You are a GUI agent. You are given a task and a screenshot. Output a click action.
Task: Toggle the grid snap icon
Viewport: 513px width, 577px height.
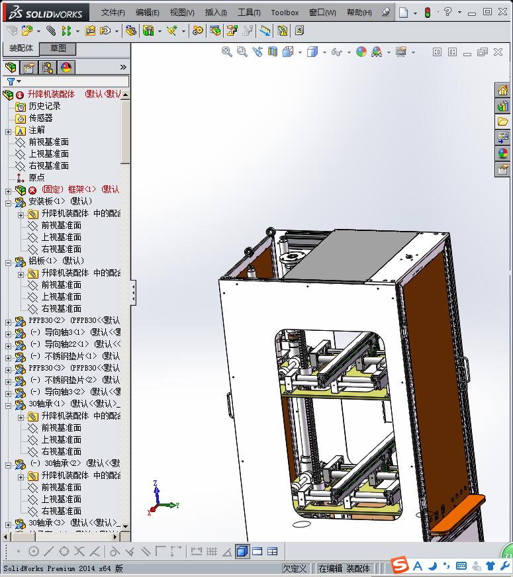(212, 551)
